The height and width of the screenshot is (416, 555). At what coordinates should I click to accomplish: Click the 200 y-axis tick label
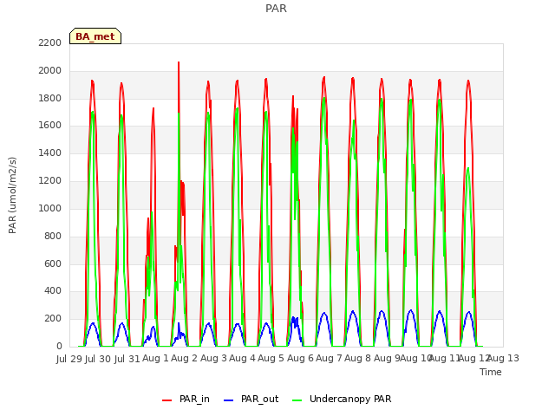tap(53, 319)
